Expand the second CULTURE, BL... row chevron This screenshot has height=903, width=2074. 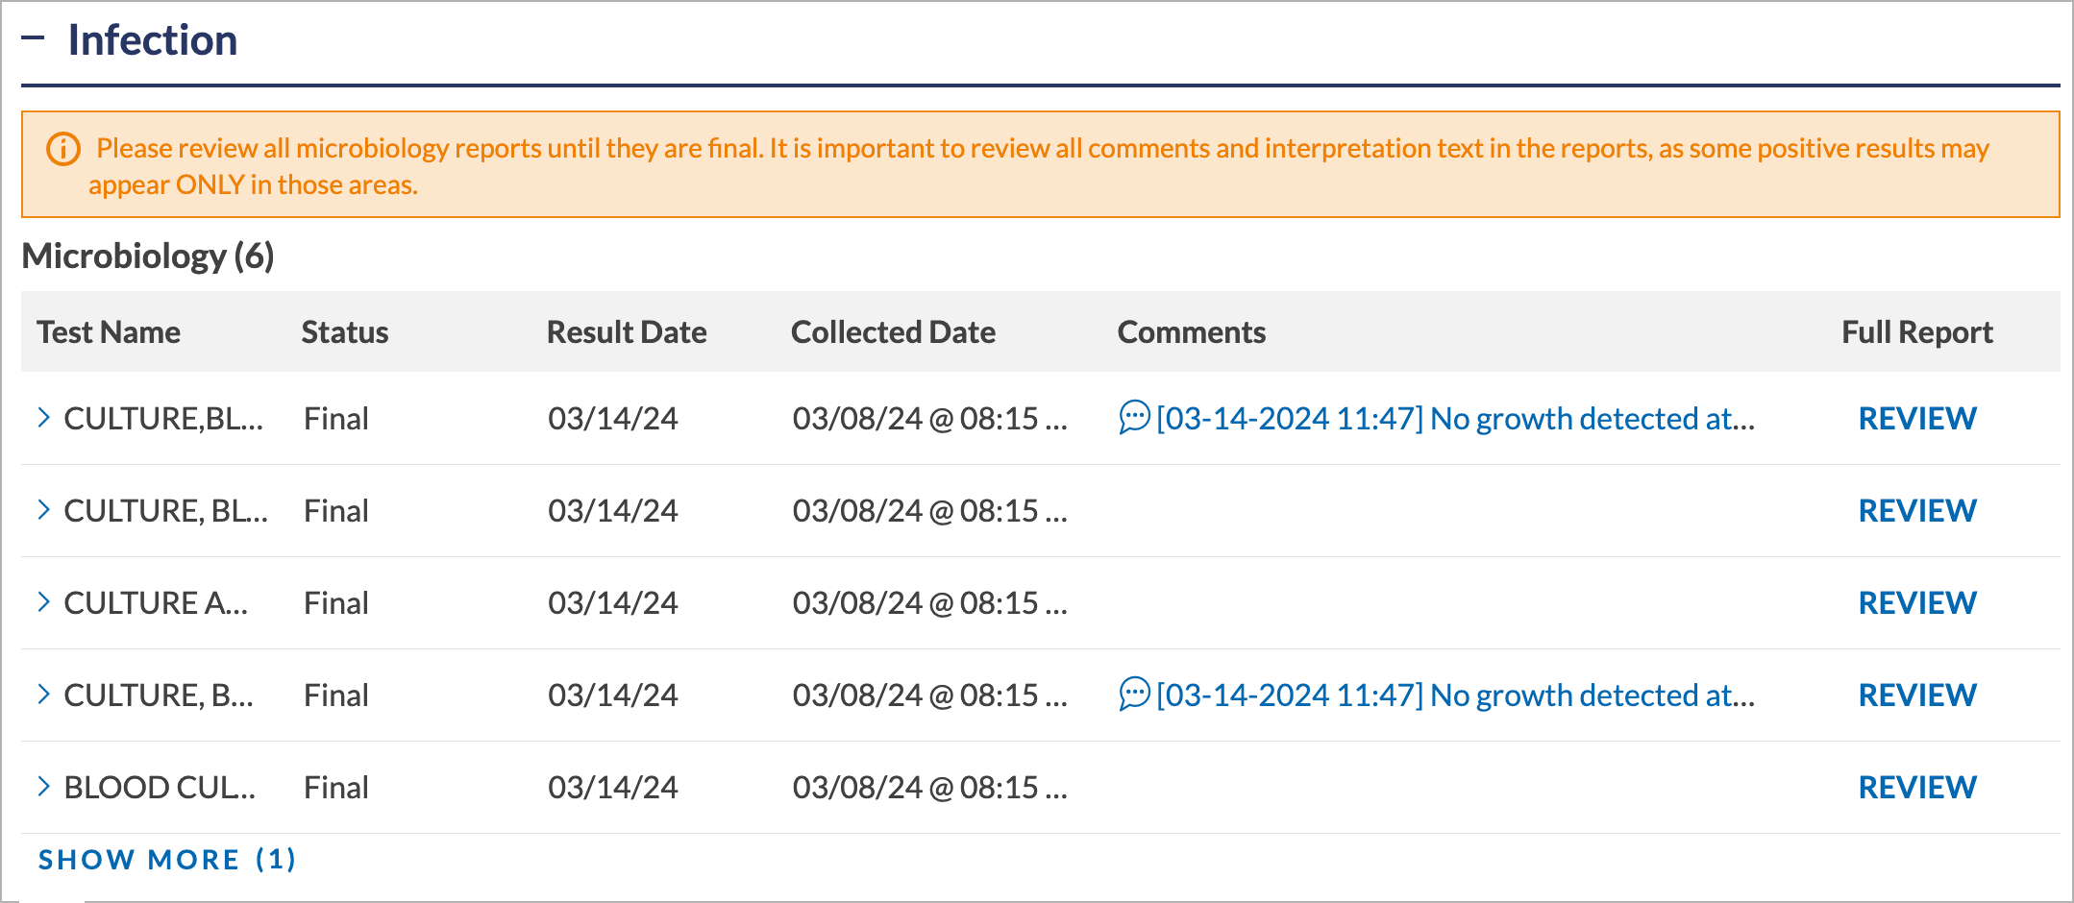pos(43,510)
